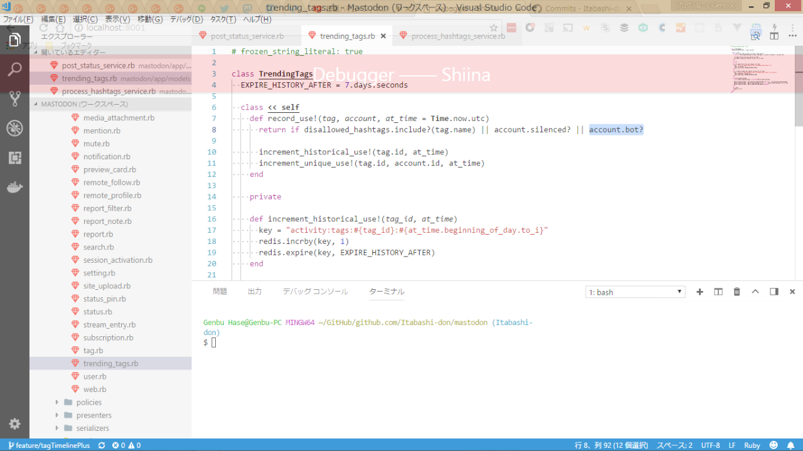Open the Docker view in activity bar
Image resolution: width=803 pixels, height=451 pixels.
(14, 187)
